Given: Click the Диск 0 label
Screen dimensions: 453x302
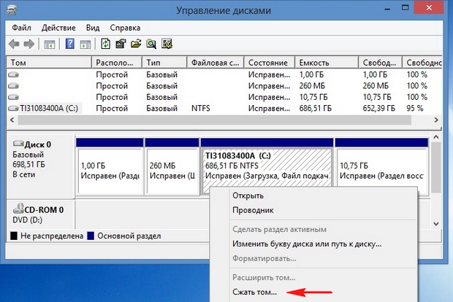Looking at the screenshot, I should tap(38, 144).
